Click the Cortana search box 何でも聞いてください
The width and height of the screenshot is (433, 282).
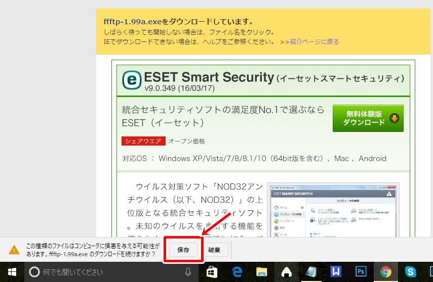click(x=111, y=272)
